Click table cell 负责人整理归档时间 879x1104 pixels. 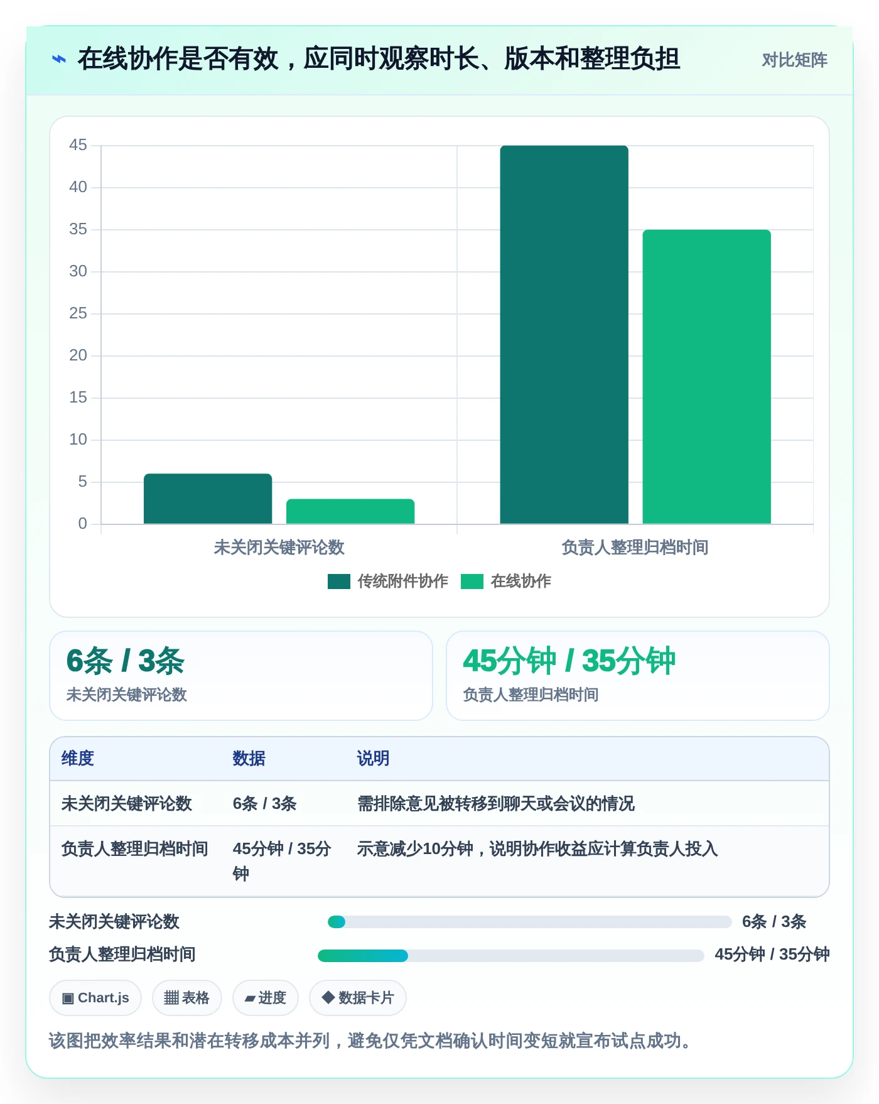[134, 849]
